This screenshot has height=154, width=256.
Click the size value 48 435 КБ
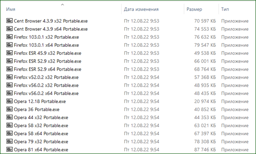[205, 94]
